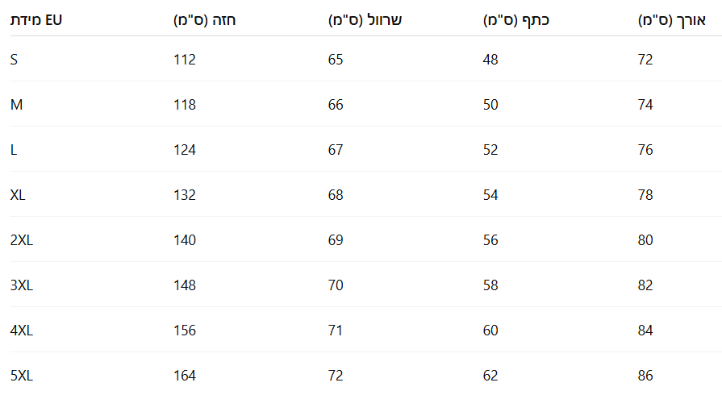Click the chest (חזה) column header
The width and height of the screenshot is (722, 395).
coord(204,20)
